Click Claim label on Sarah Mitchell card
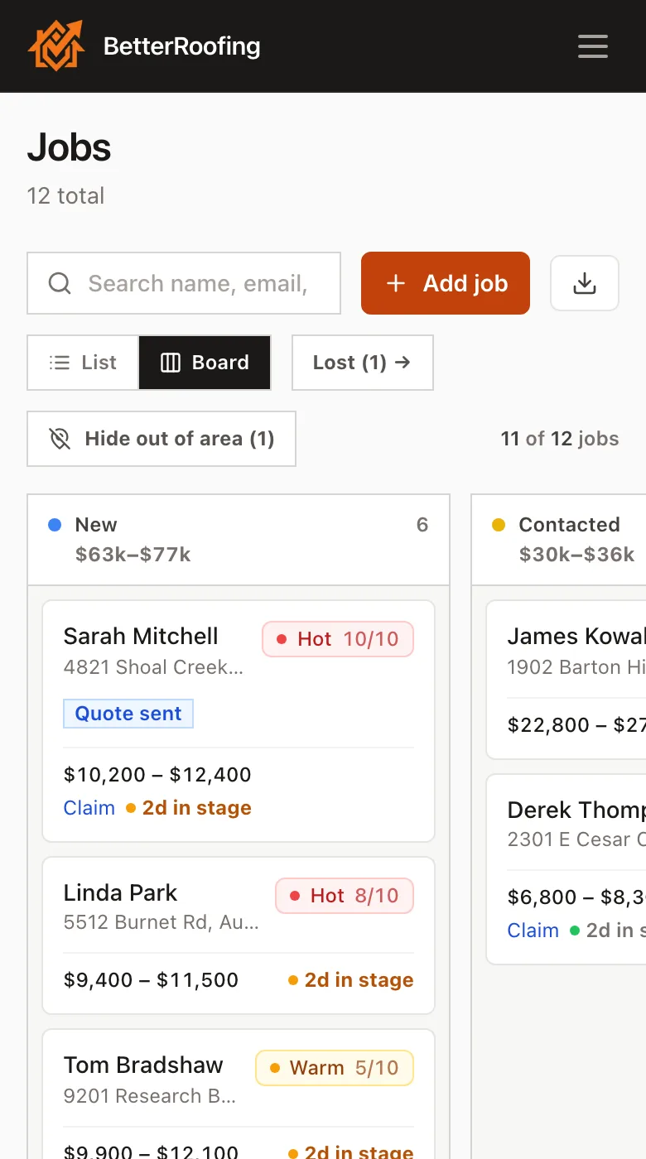 click(x=89, y=808)
